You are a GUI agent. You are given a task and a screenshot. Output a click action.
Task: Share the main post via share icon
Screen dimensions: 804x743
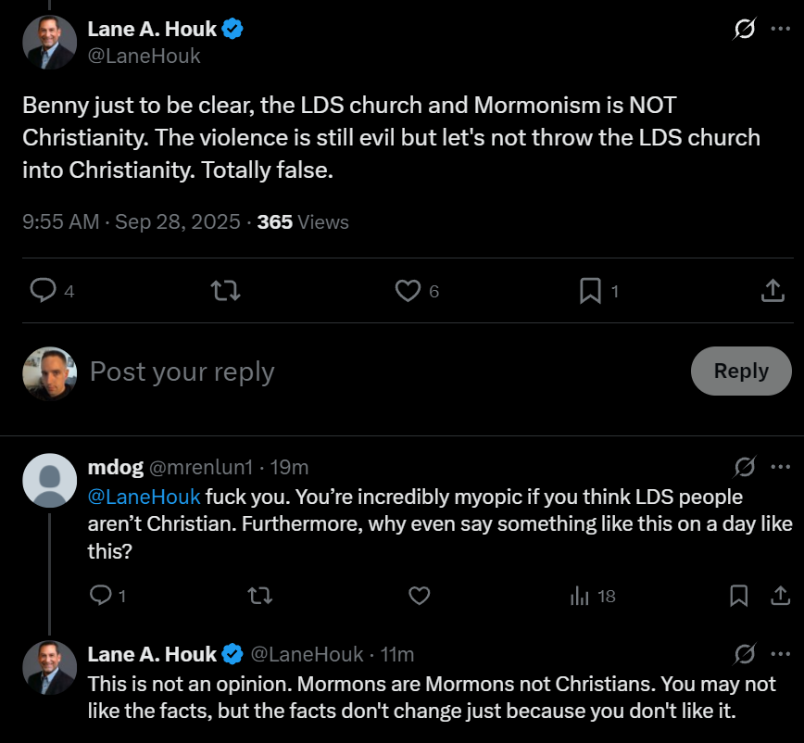(x=772, y=291)
